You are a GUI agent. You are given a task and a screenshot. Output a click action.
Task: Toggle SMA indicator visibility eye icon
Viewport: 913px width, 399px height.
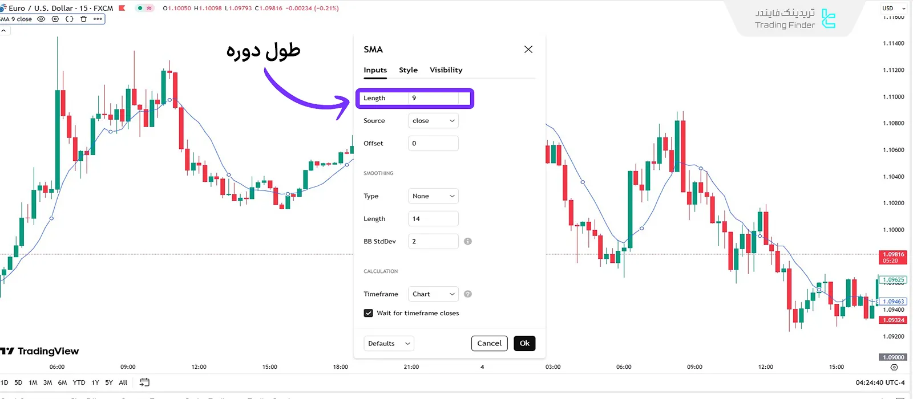(x=41, y=19)
